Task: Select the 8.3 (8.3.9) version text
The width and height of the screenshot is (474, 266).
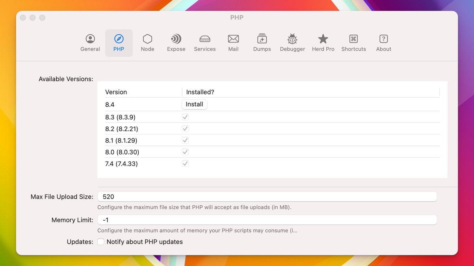Action: 120,117
